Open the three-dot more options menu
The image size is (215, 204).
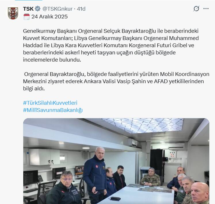tap(206, 9)
